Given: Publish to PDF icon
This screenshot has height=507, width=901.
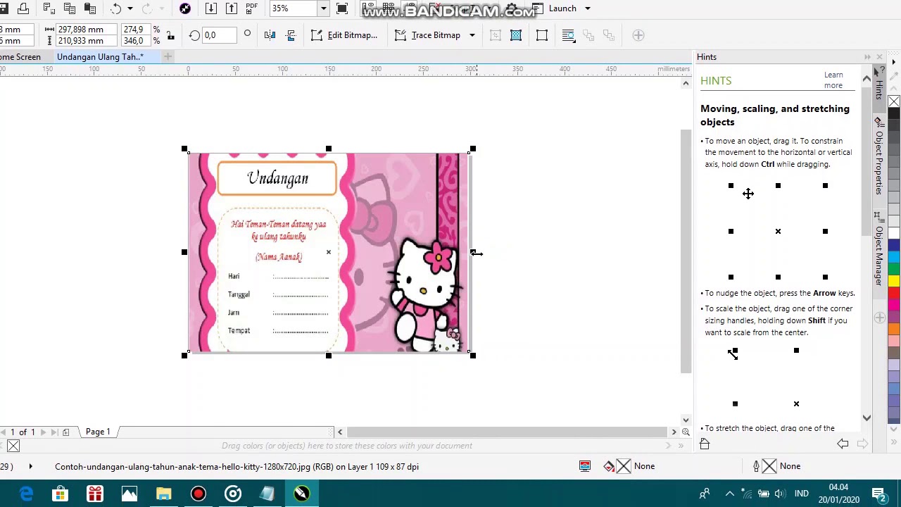Looking at the screenshot, I should (x=252, y=8).
